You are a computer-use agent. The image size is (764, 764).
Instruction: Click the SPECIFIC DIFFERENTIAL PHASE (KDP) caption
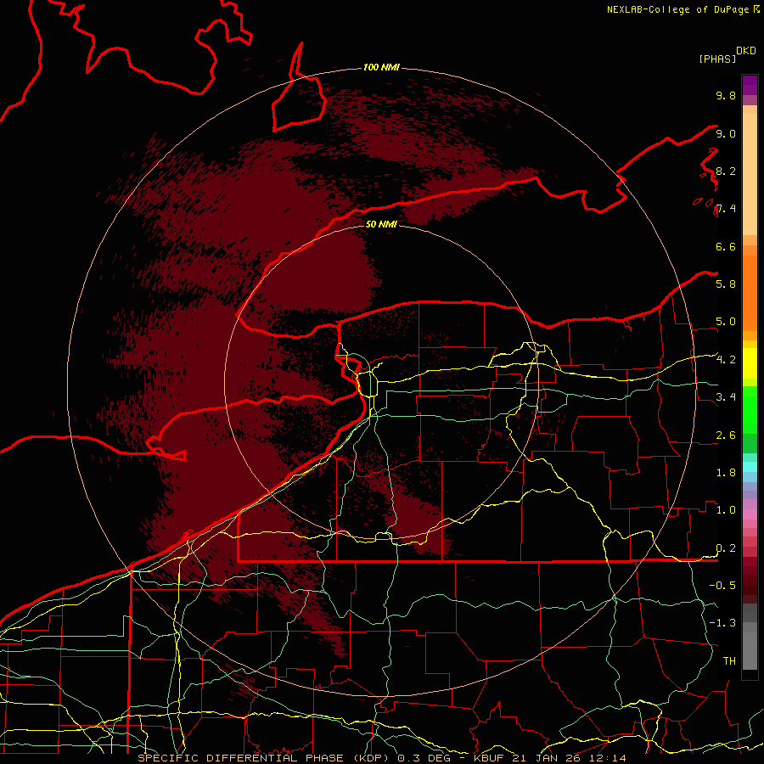(x=265, y=758)
